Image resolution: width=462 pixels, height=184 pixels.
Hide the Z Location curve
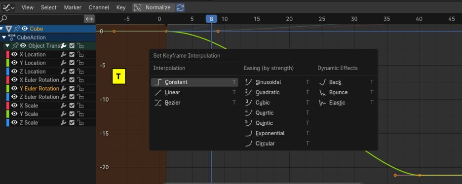point(14,72)
